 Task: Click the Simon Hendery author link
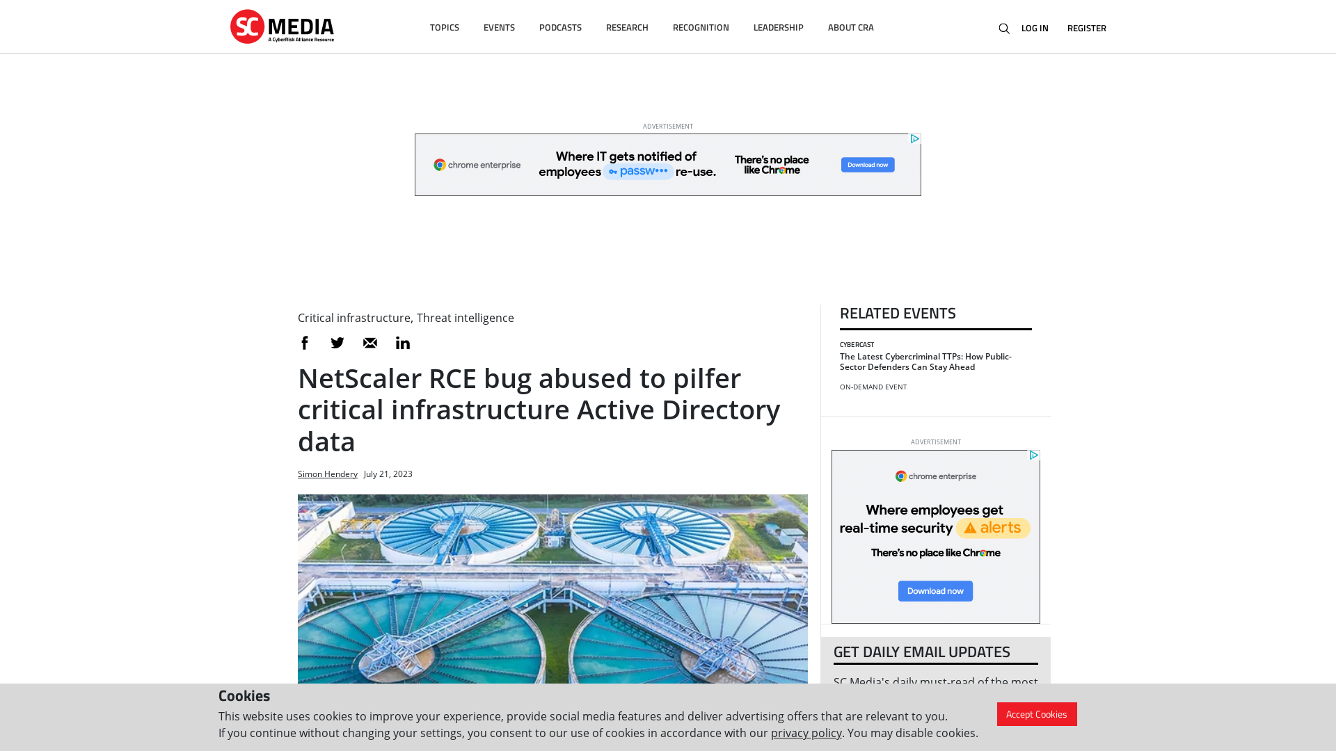[328, 473]
